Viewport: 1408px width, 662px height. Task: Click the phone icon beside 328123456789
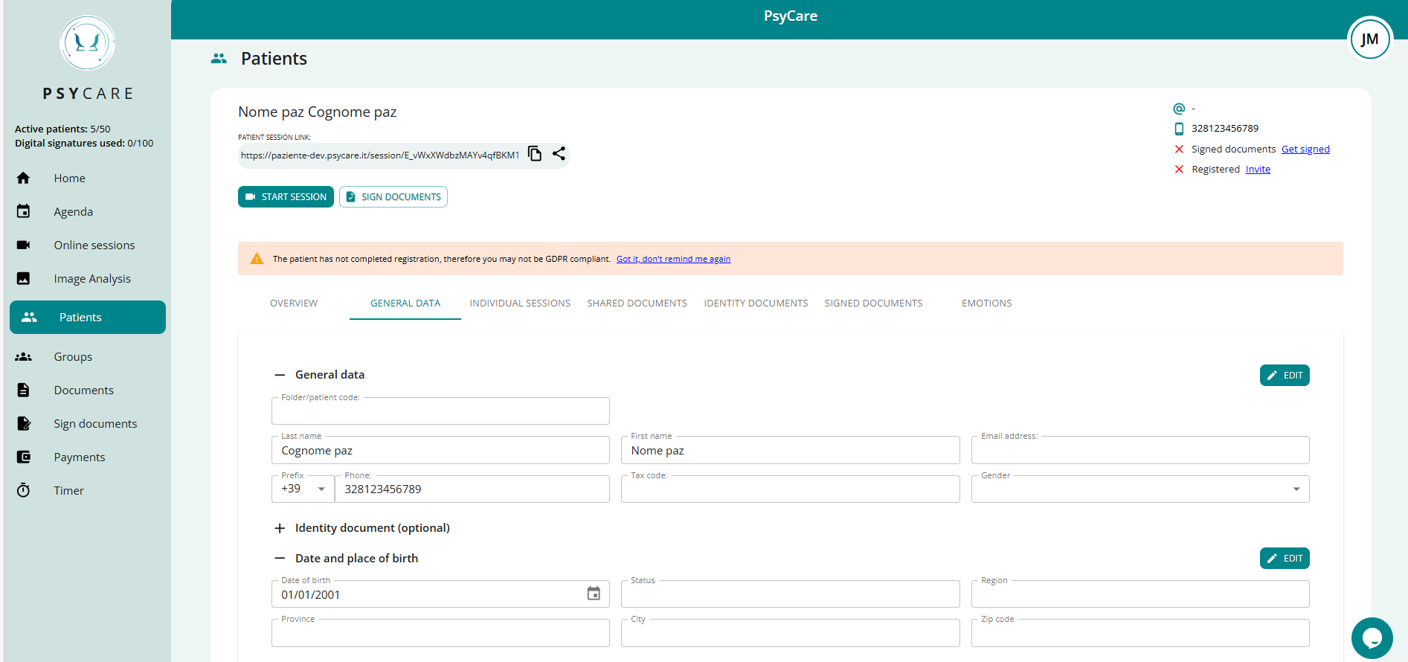click(x=1179, y=129)
